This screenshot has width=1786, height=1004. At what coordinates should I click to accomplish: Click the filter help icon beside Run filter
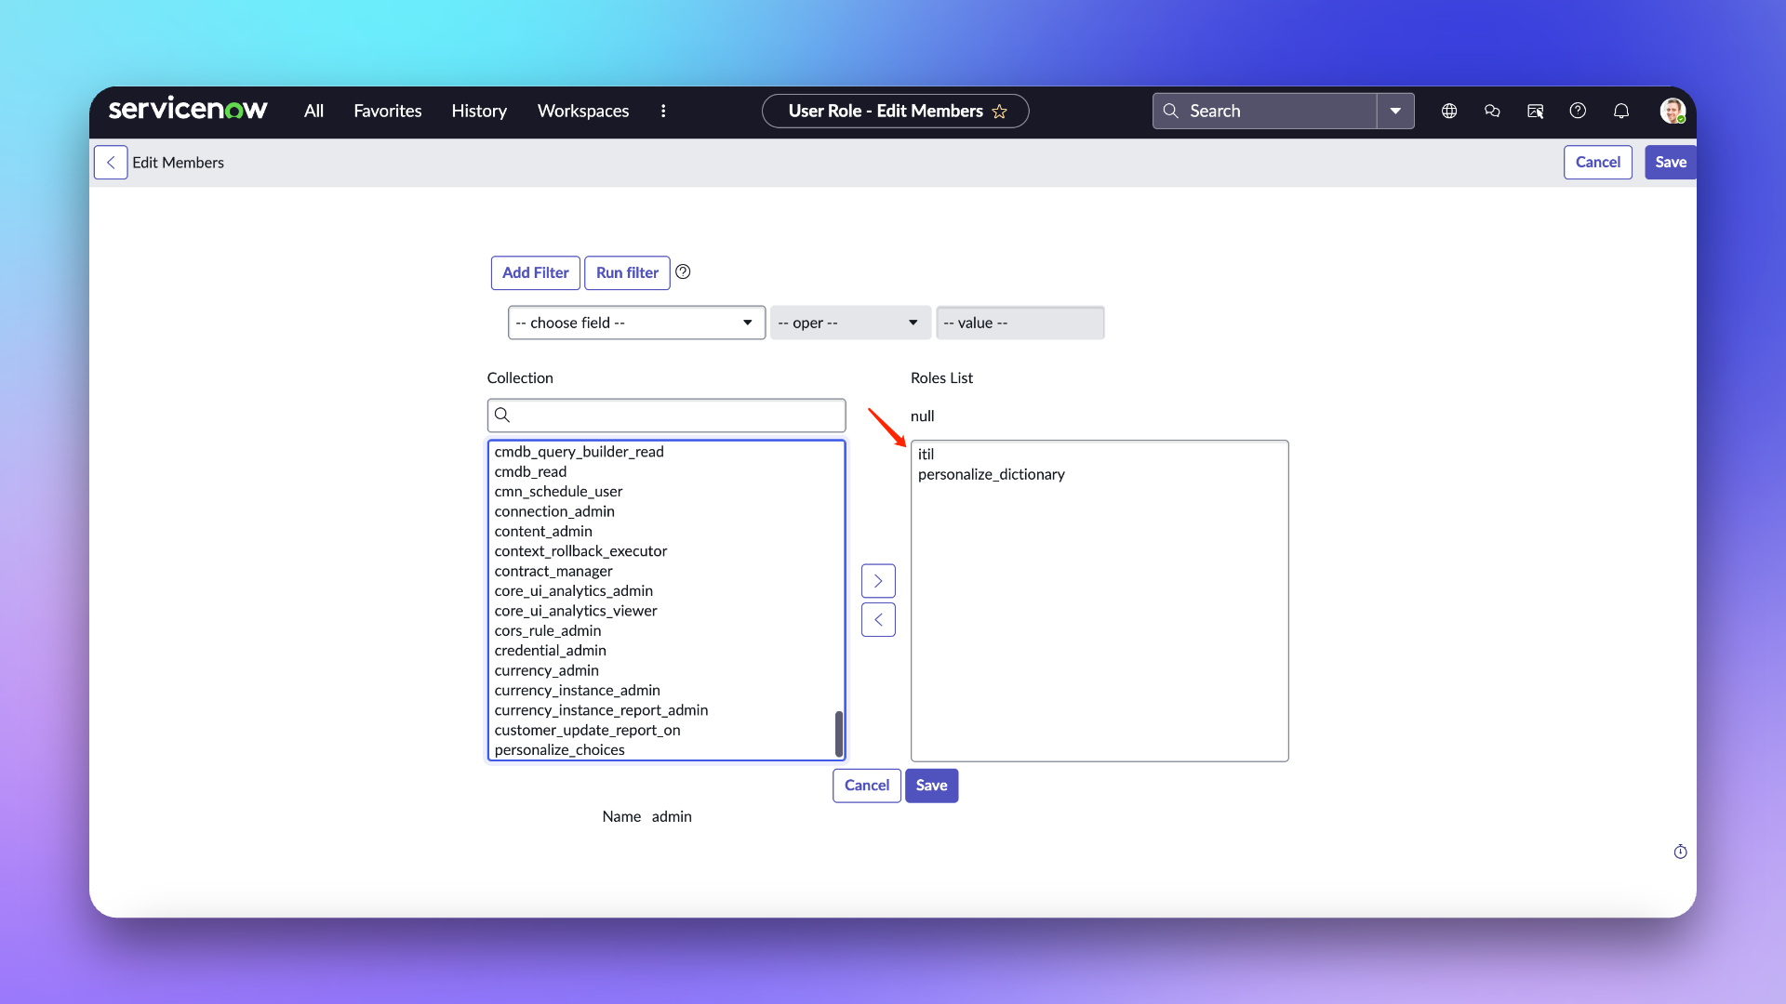coord(683,271)
